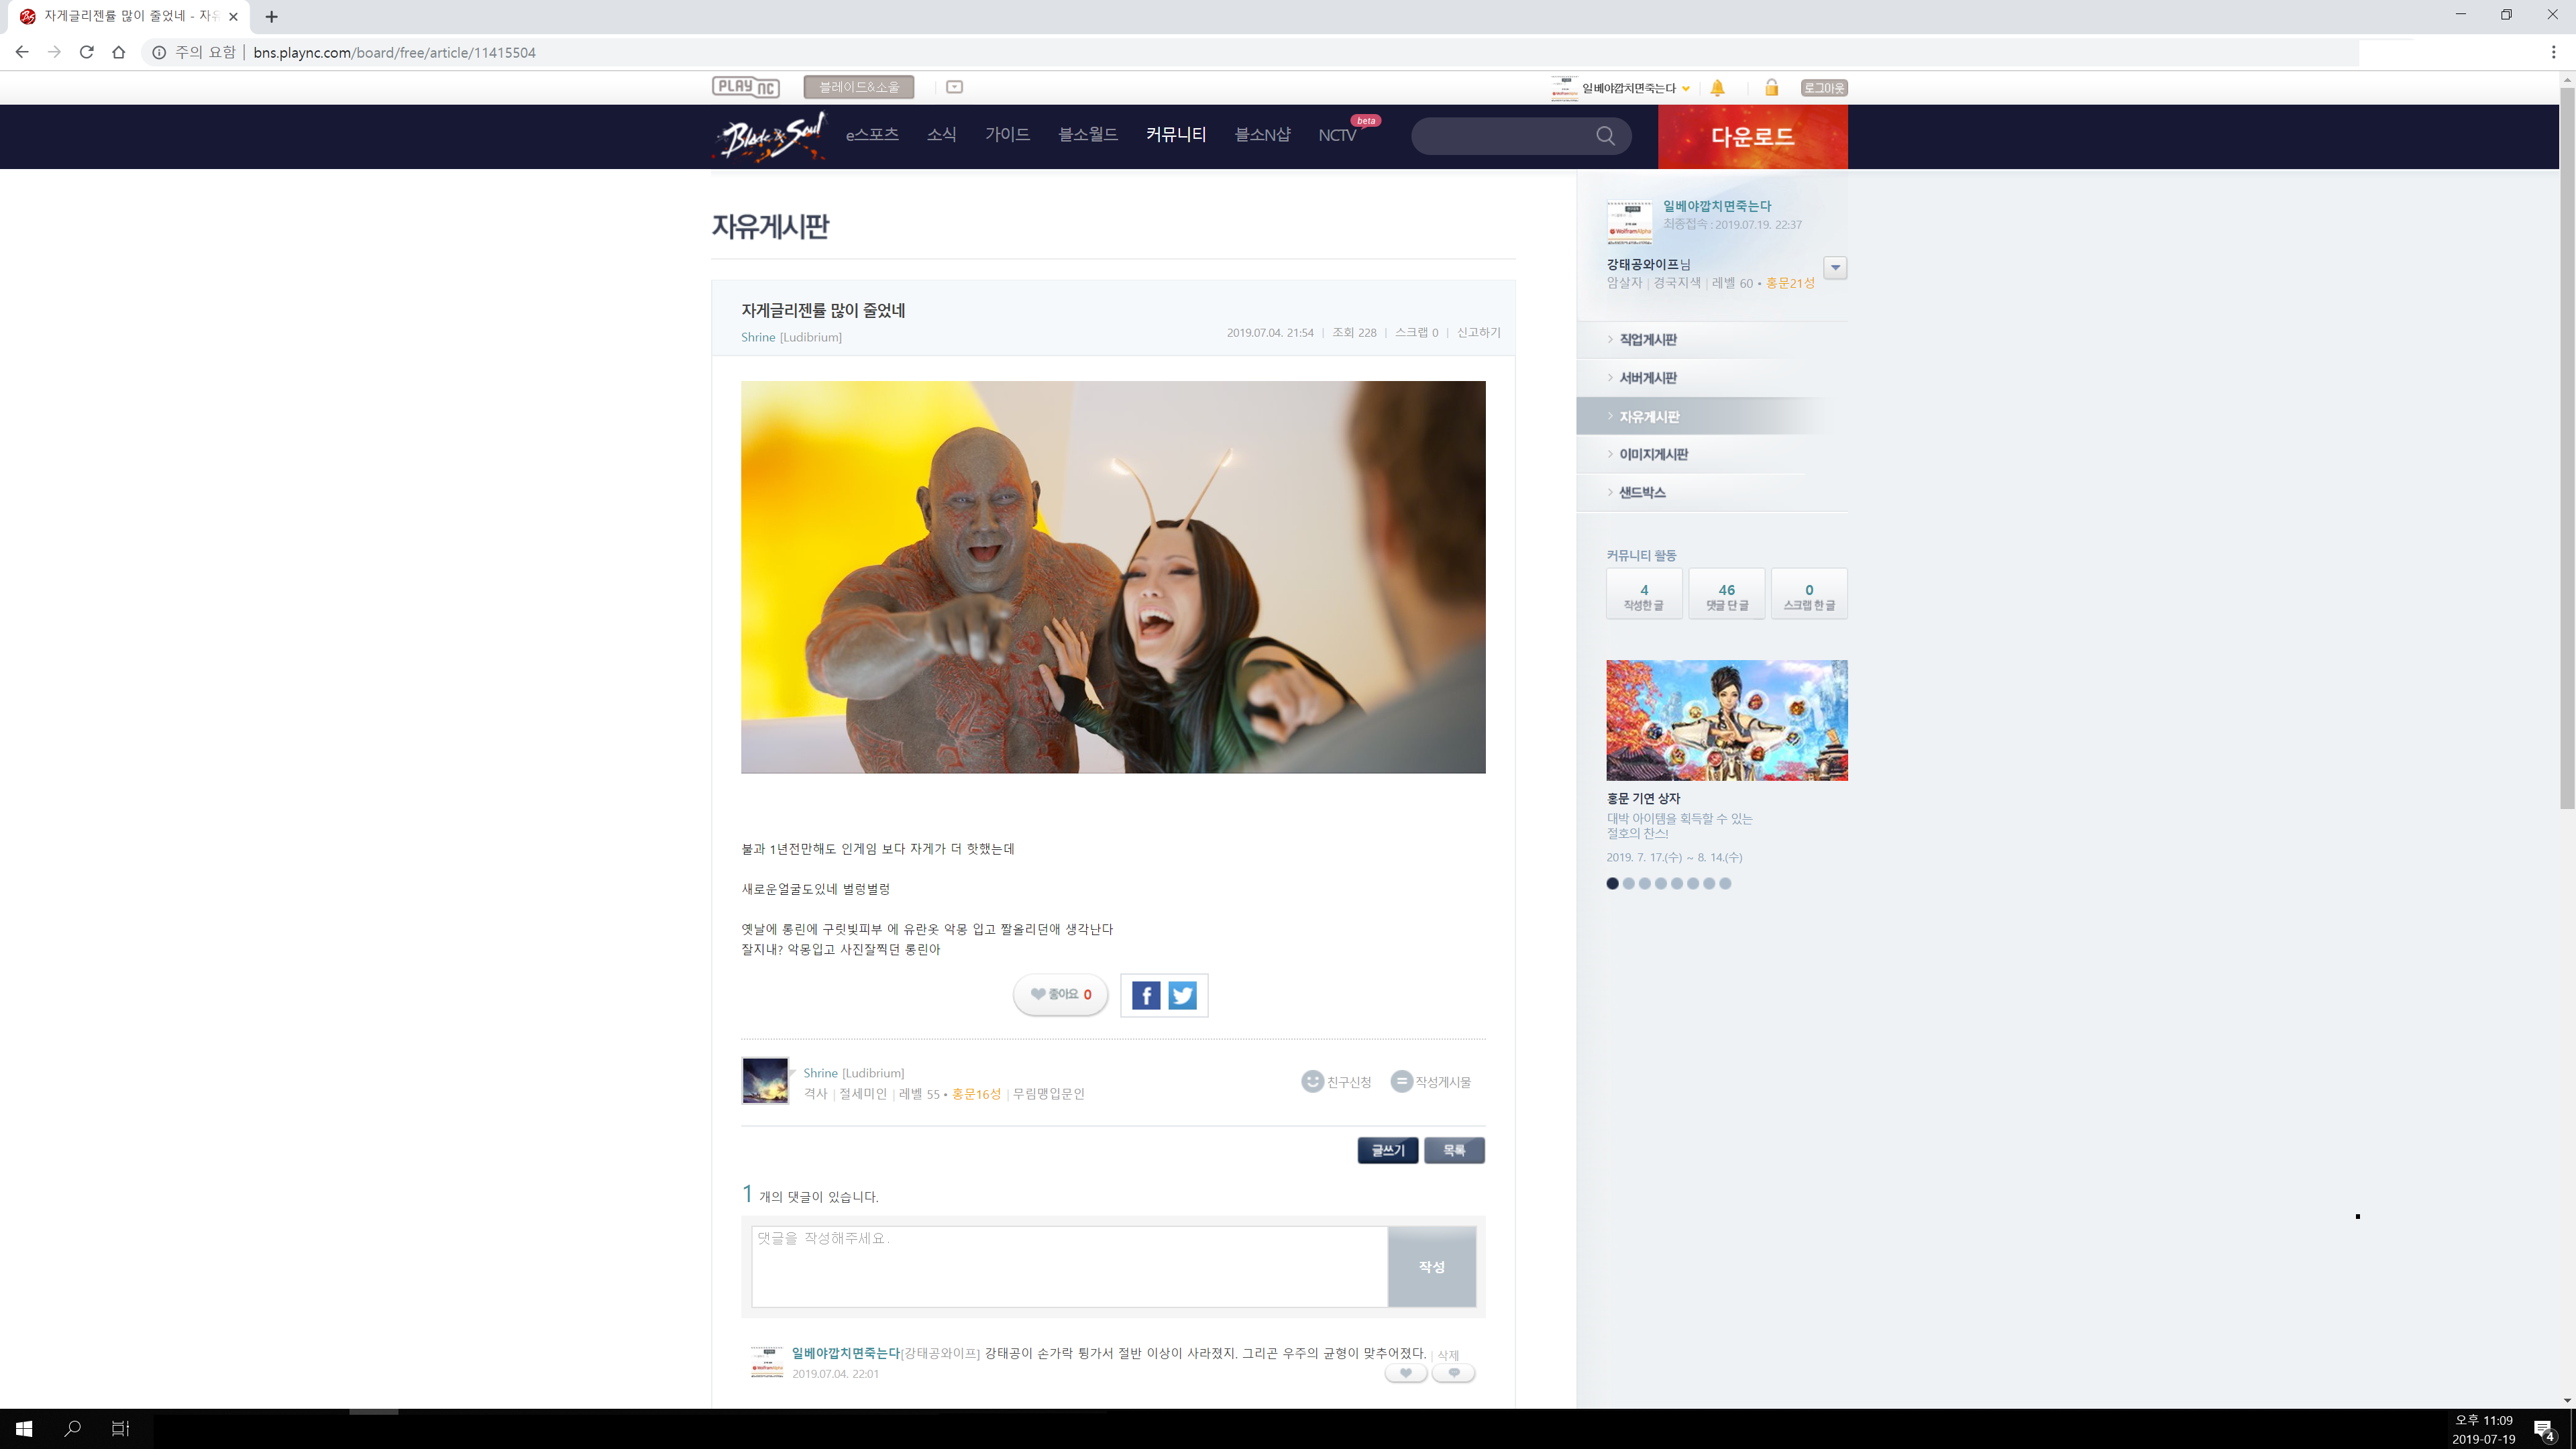Open Windows taskbar search
This screenshot has height=1449, width=2576.
tap(72, 1429)
